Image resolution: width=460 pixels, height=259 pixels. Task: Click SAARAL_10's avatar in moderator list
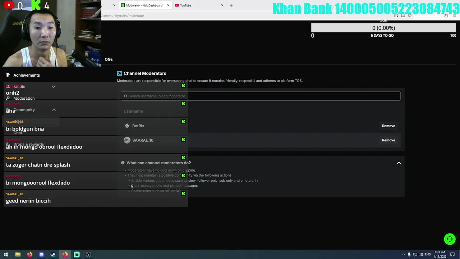pos(127,140)
